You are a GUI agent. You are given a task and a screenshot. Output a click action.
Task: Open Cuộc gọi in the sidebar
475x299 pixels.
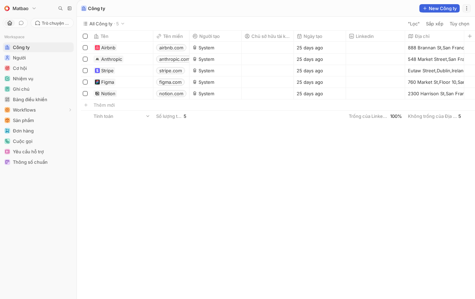[x=38, y=141]
